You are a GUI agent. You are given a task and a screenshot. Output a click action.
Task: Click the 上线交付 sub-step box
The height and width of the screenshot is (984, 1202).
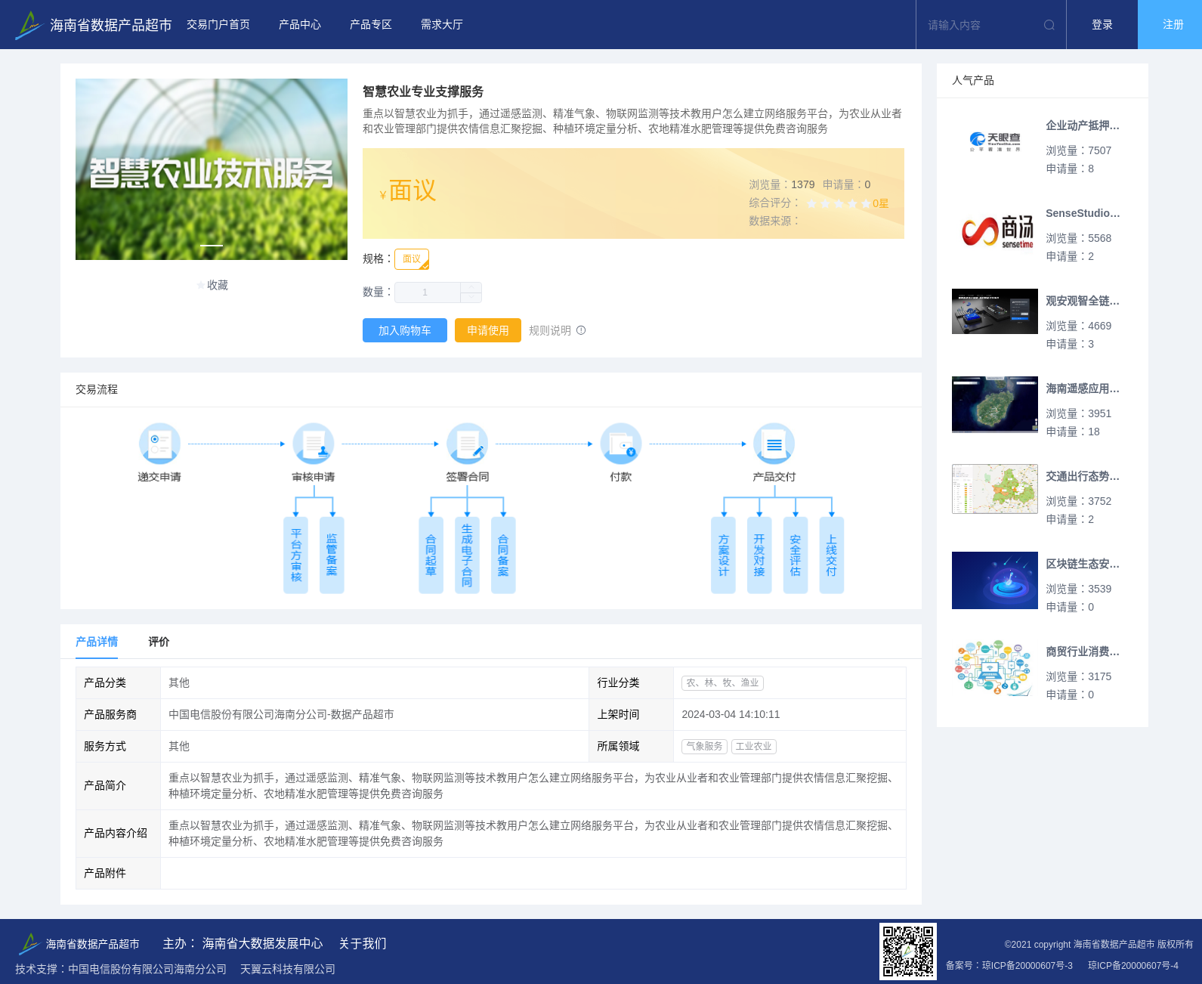(x=832, y=555)
